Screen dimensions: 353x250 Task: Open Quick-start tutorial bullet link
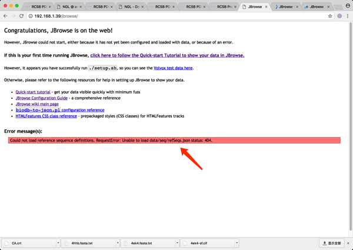pos(33,92)
